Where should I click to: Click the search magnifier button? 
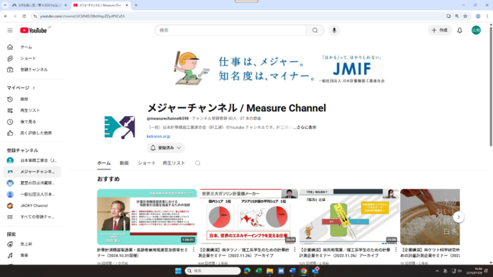[x=315, y=30]
